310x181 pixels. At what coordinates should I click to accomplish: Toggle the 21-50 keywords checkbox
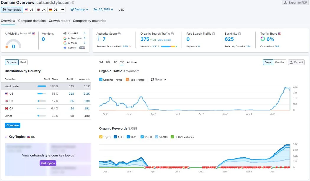(x=142, y=137)
